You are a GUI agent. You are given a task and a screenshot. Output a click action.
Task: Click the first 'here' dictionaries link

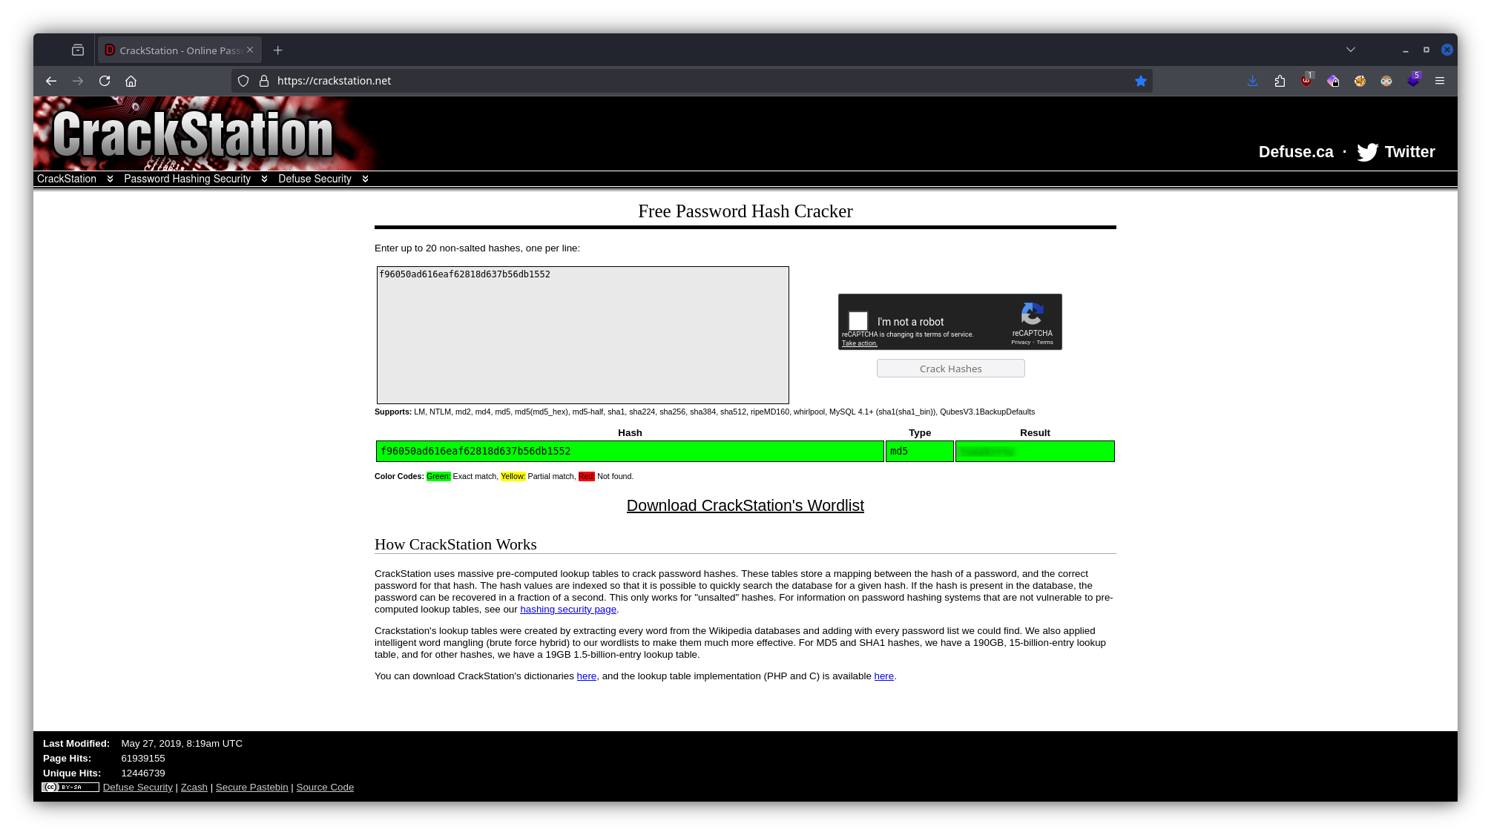point(586,676)
